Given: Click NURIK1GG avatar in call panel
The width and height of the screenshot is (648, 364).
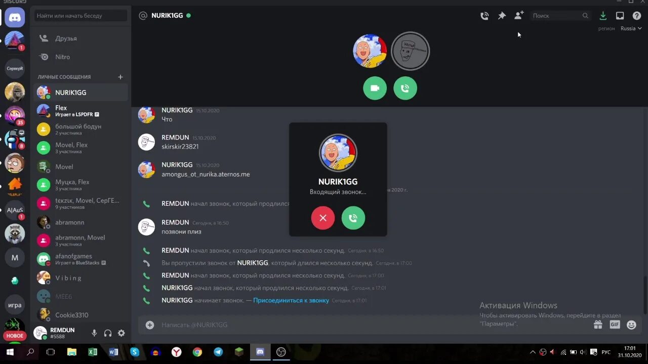Looking at the screenshot, I should point(370,51).
